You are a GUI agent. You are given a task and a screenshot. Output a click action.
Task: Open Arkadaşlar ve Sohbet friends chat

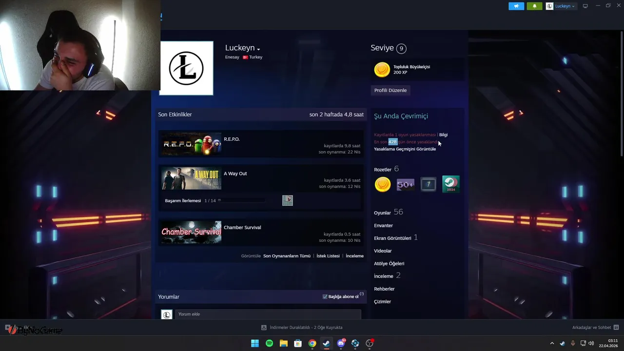pos(591,328)
